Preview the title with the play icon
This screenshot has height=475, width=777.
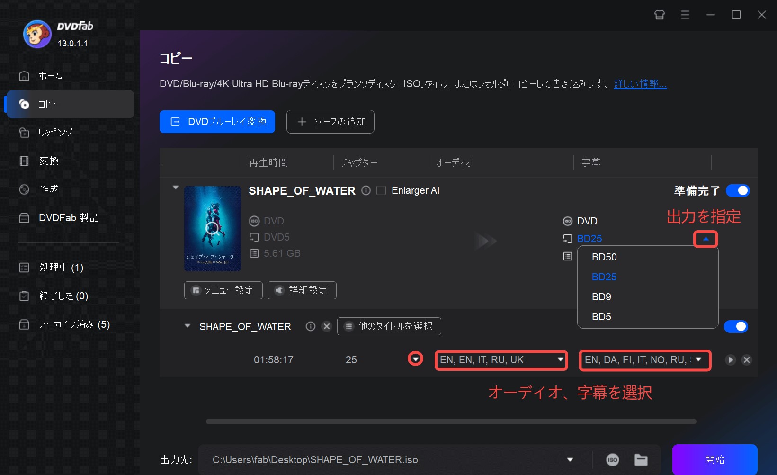(x=731, y=360)
